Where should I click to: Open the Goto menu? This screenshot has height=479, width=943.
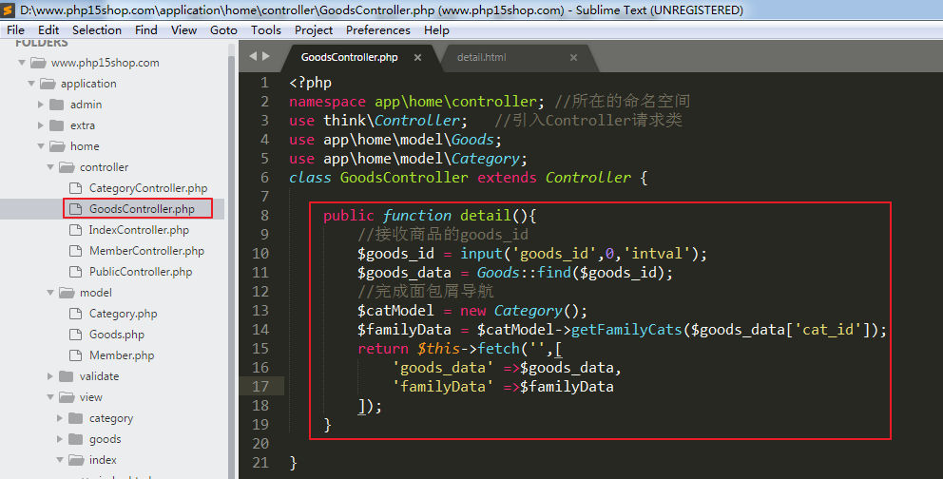223,29
